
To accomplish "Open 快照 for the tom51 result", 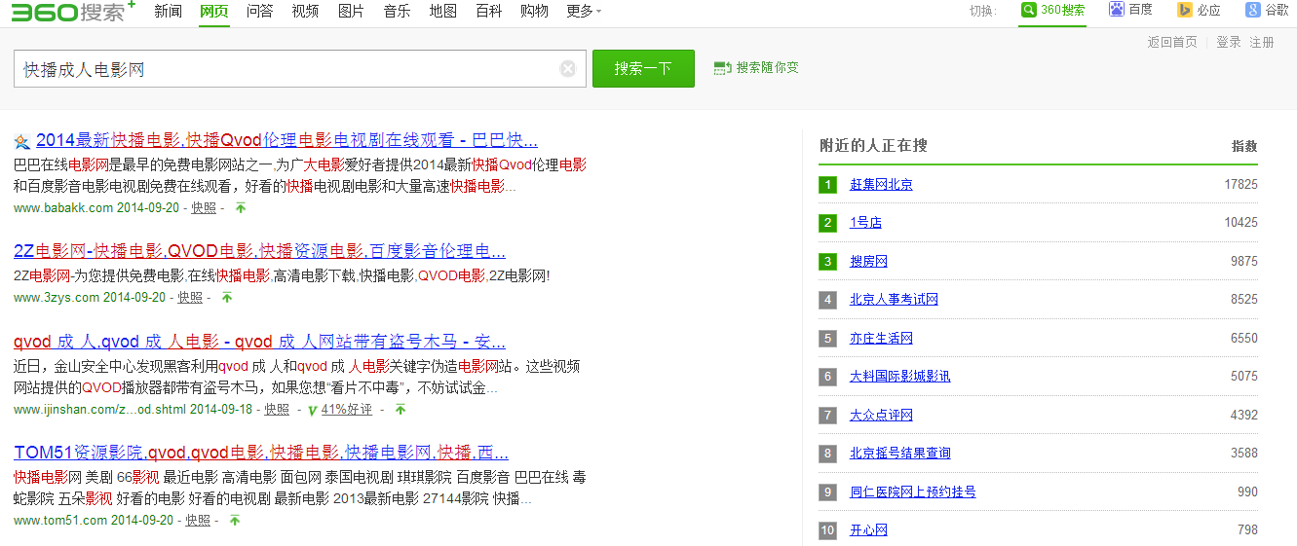I will (198, 521).
